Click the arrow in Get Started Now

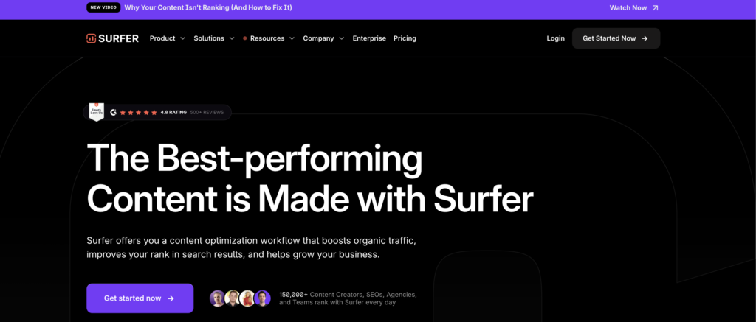coord(645,38)
